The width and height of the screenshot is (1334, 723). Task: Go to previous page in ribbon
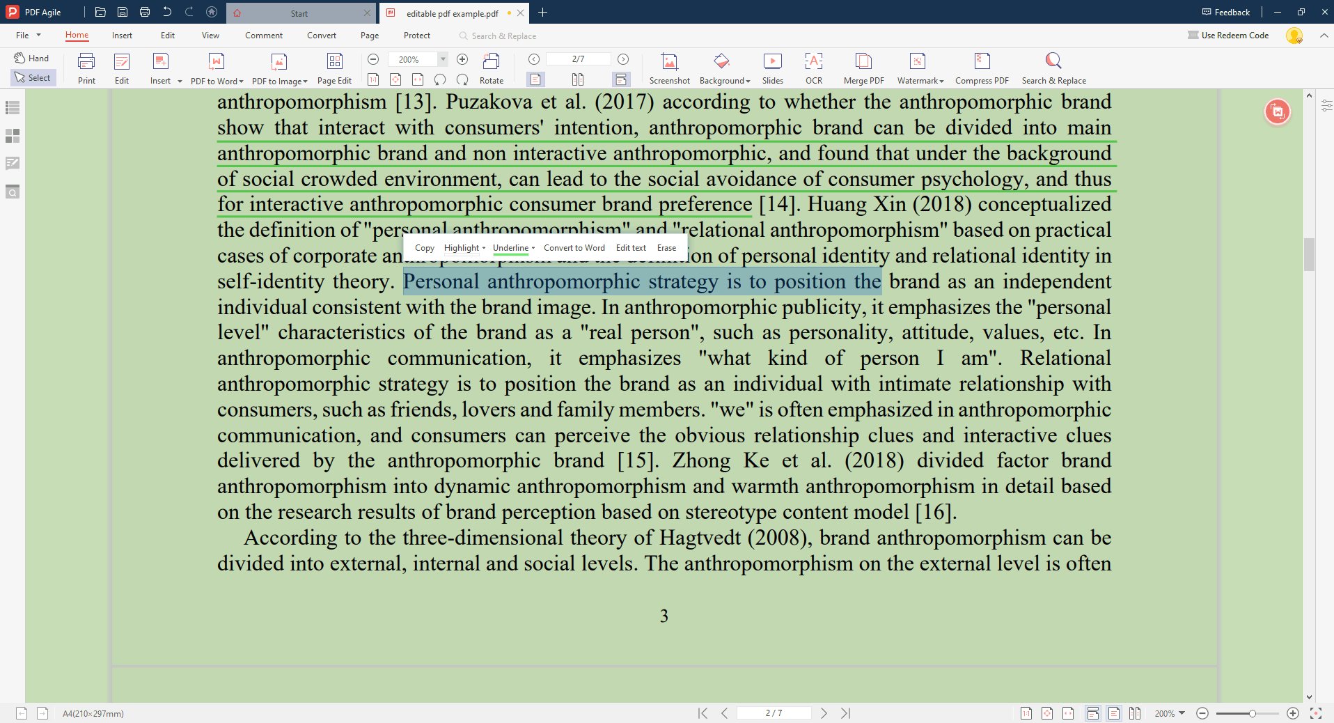(x=534, y=59)
